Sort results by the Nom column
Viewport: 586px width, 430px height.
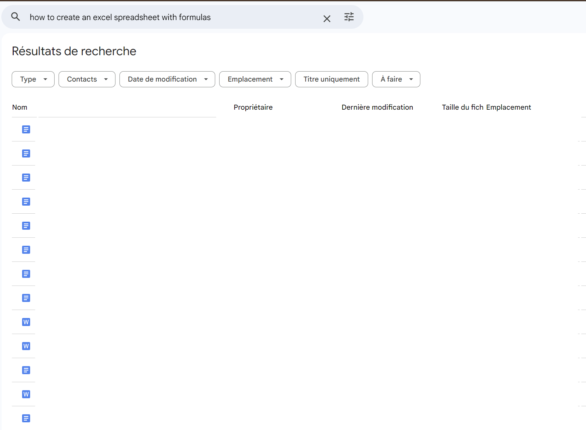pyautogui.click(x=20, y=107)
